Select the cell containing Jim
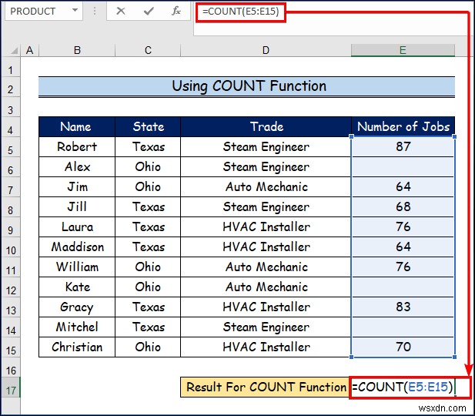The height and width of the screenshot is (416, 475). click(x=77, y=186)
